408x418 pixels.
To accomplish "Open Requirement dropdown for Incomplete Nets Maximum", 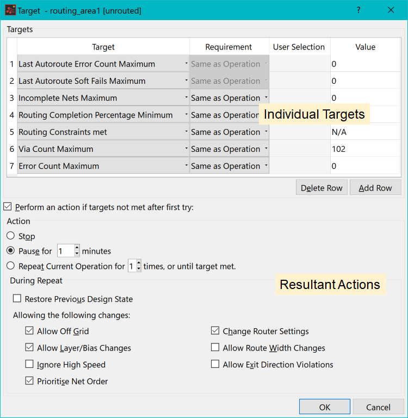I will (229, 98).
